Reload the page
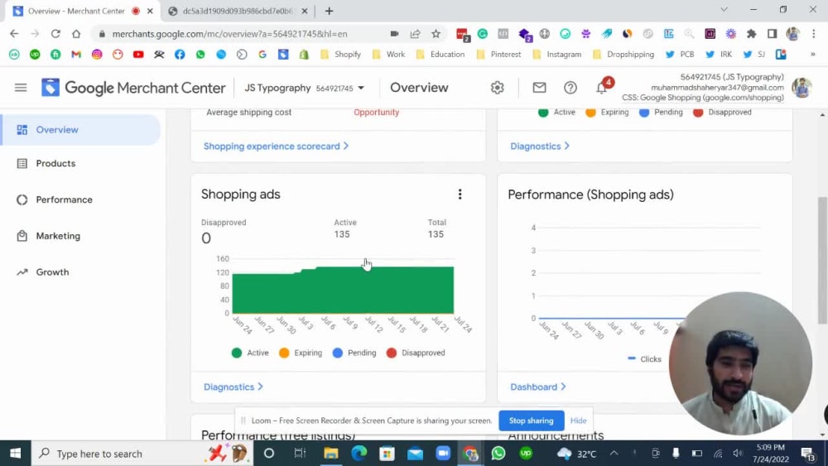 tap(55, 34)
